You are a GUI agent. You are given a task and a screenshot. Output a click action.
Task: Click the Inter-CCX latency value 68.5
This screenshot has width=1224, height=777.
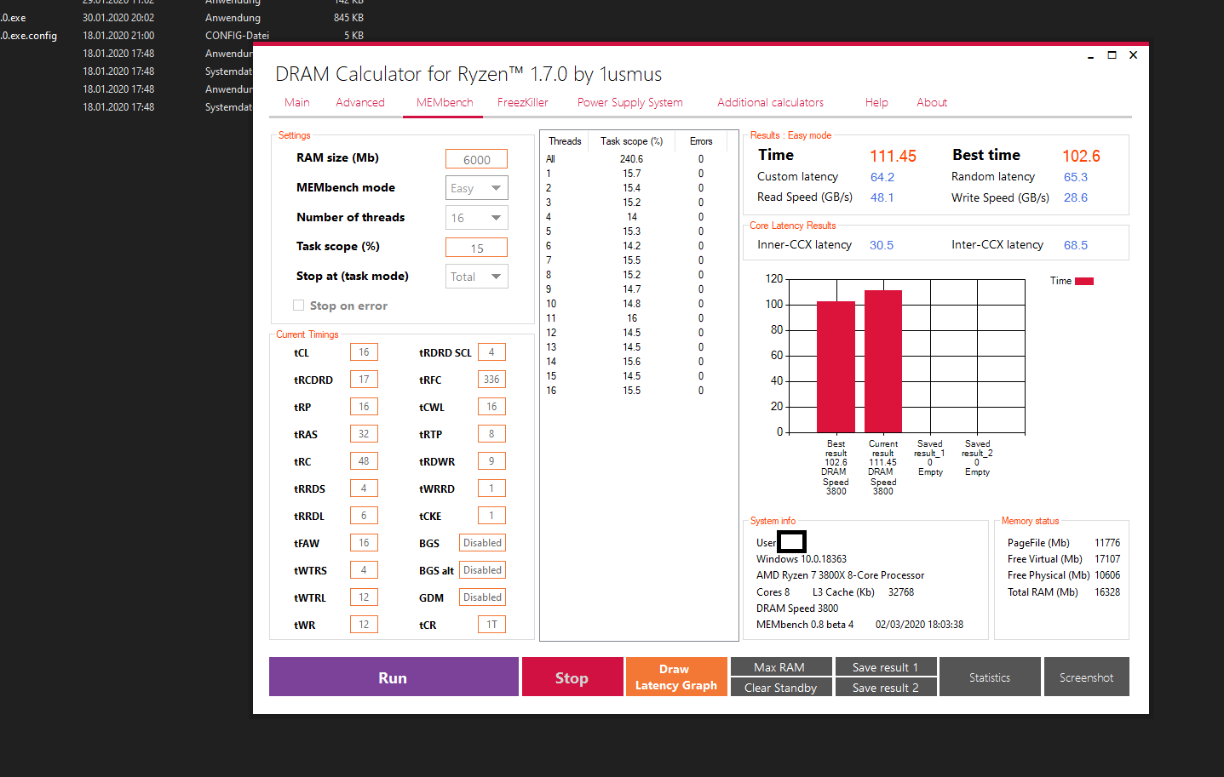pos(1076,245)
